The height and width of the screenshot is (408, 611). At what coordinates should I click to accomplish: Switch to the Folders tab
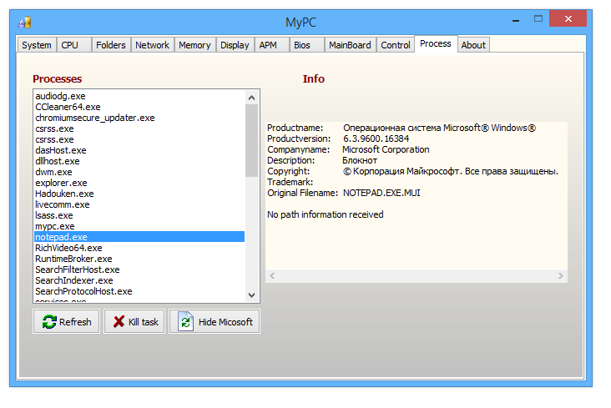click(x=111, y=45)
